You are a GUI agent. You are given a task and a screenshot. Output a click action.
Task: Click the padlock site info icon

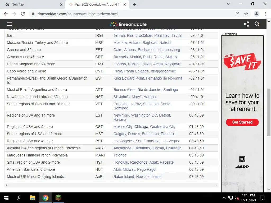point(33,14)
